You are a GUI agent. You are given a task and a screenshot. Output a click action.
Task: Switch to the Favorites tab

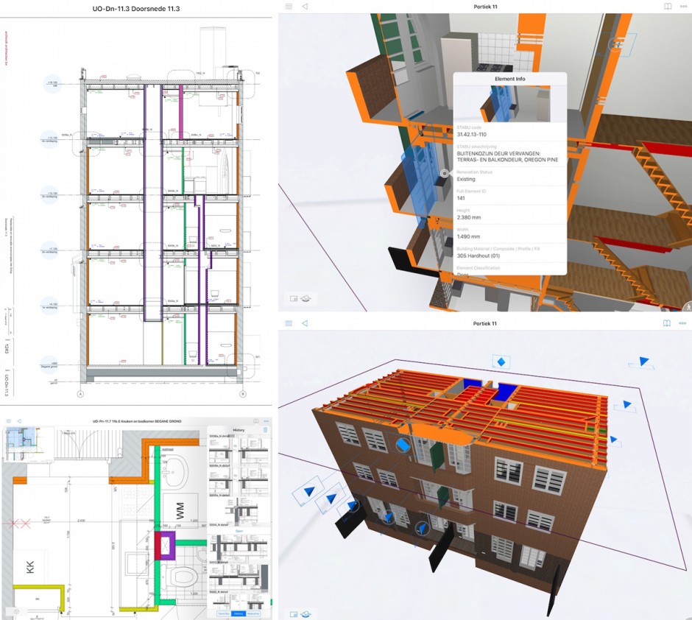tap(222, 613)
